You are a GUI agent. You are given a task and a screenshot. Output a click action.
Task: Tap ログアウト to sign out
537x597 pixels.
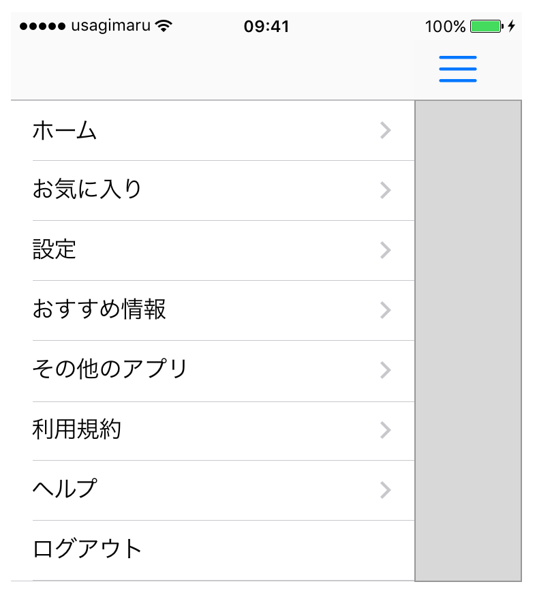87,549
